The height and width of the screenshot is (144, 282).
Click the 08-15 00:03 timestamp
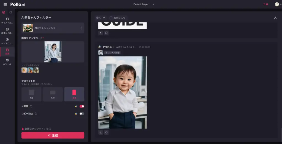pos(144,47)
